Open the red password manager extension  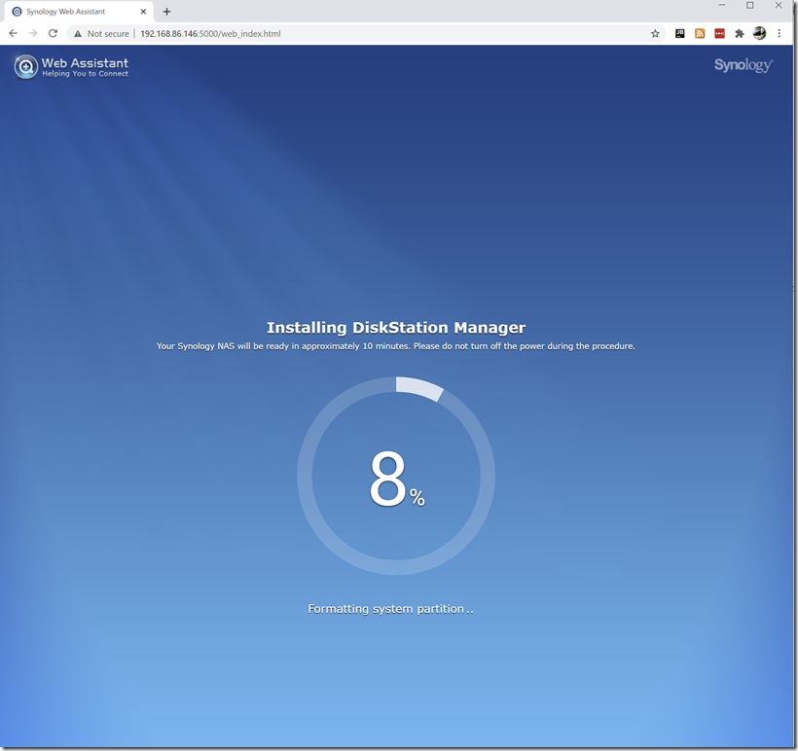pyautogui.click(x=719, y=34)
